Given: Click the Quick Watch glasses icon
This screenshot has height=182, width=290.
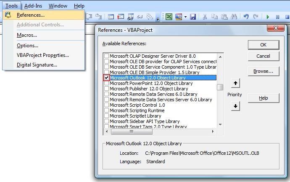Looking at the screenshot, I should pyautogui.click(x=140, y=17).
